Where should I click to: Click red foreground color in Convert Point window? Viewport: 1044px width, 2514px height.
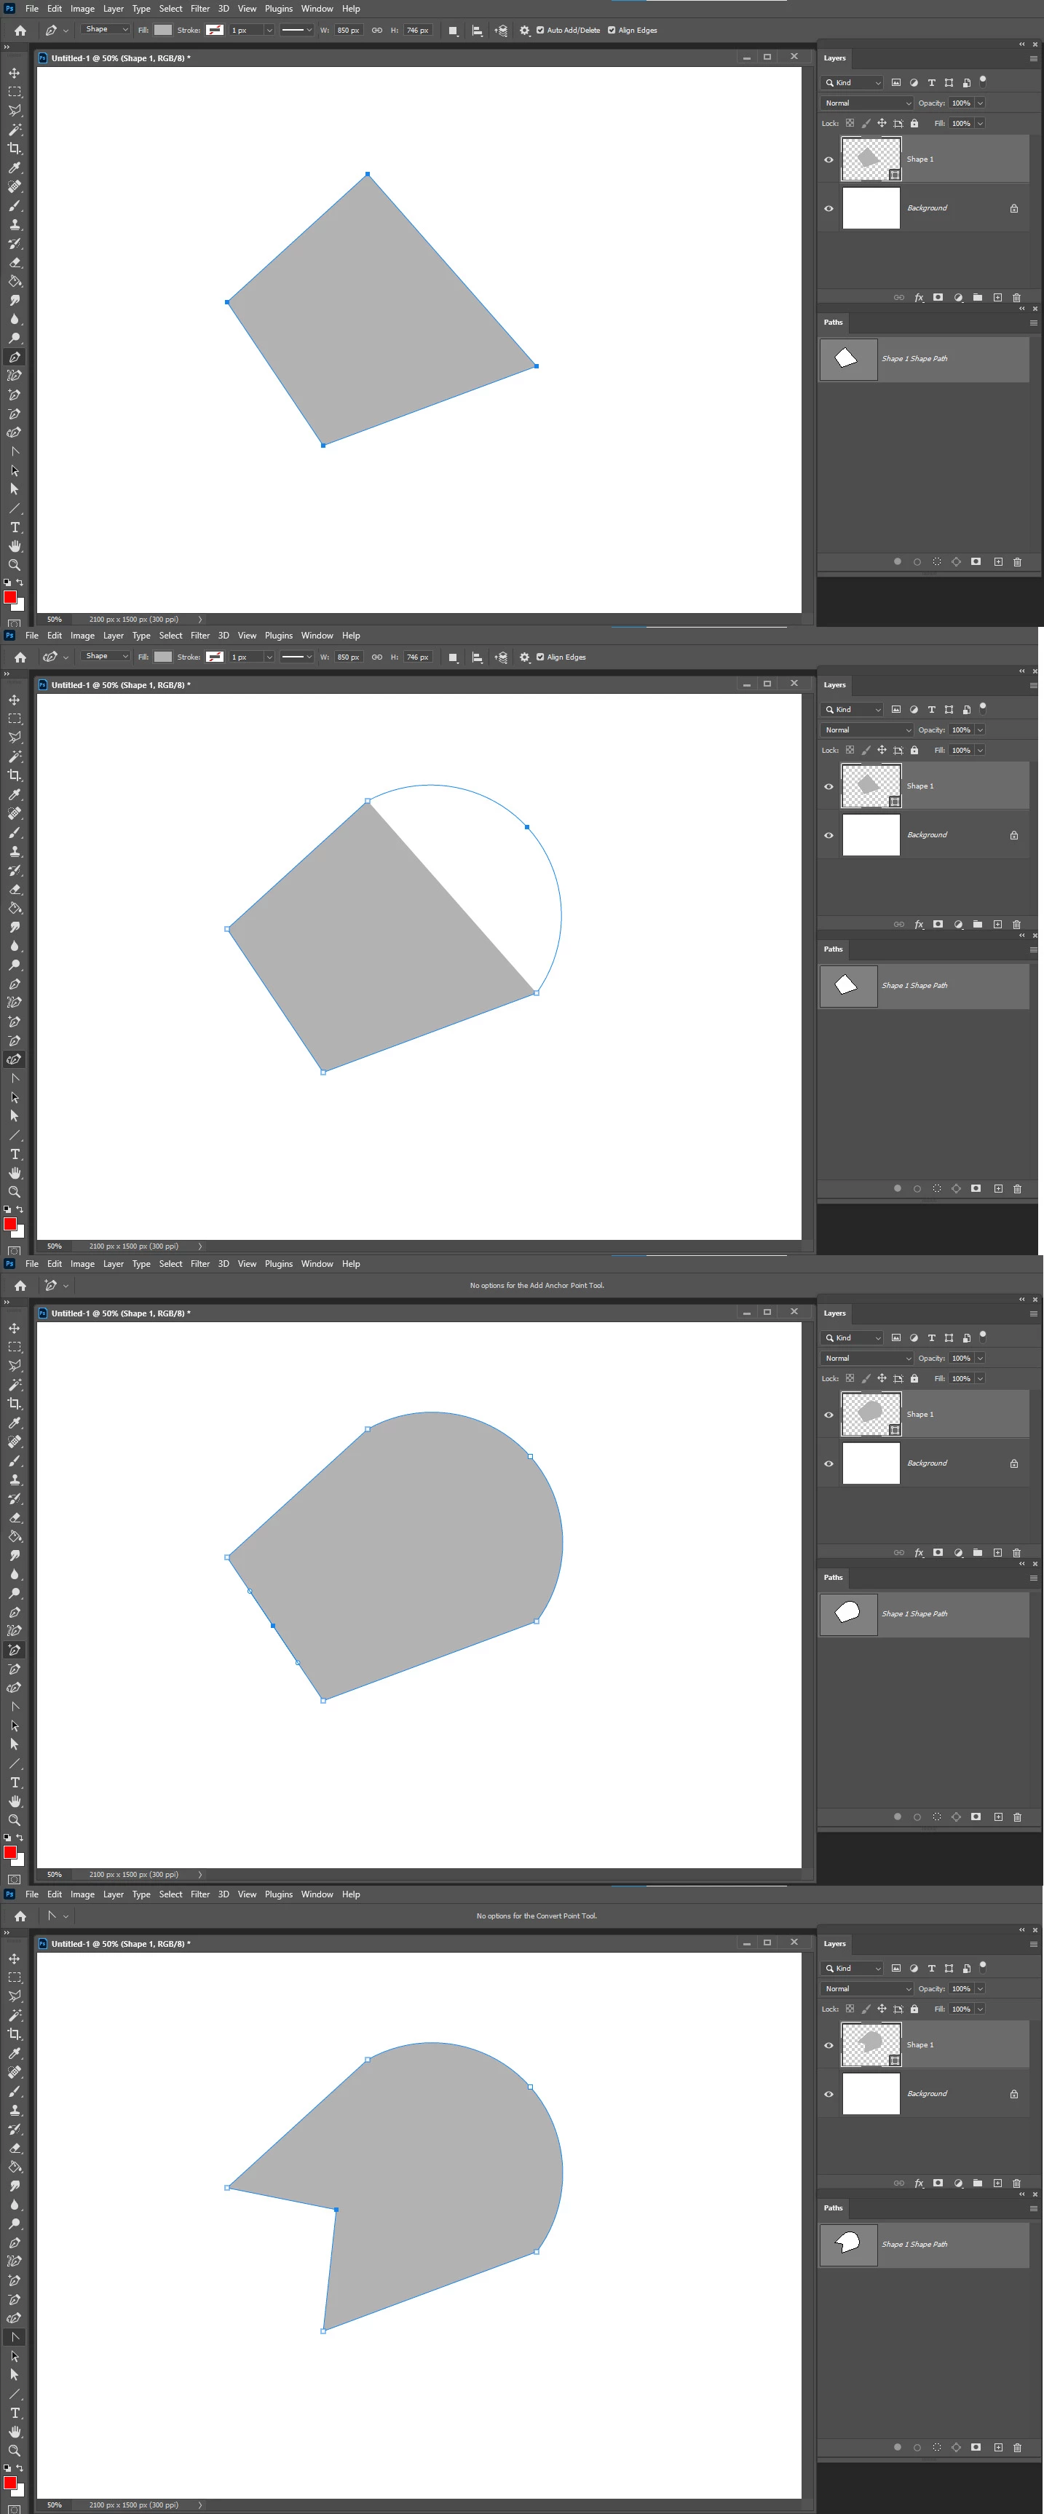click(9, 2482)
